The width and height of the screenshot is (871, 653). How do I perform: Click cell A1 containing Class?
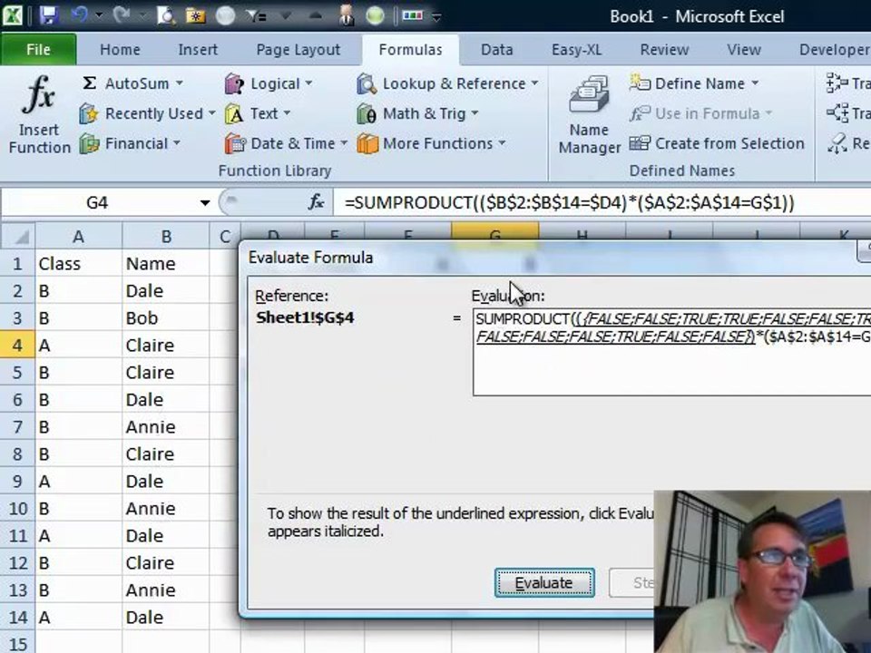[78, 264]
